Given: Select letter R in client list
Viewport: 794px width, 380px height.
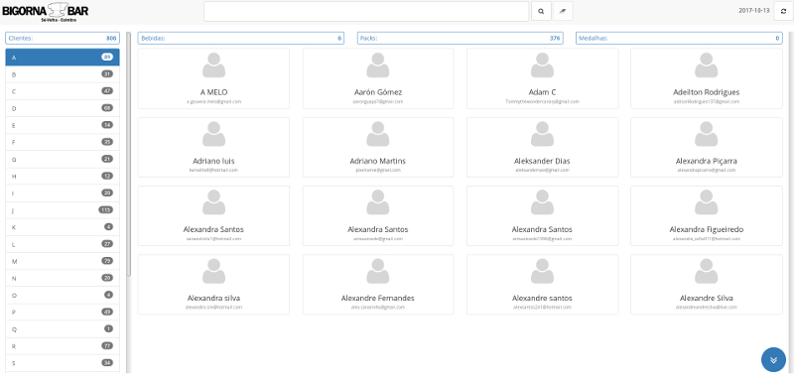Looking at the screenshot, I should pos(63,346).
